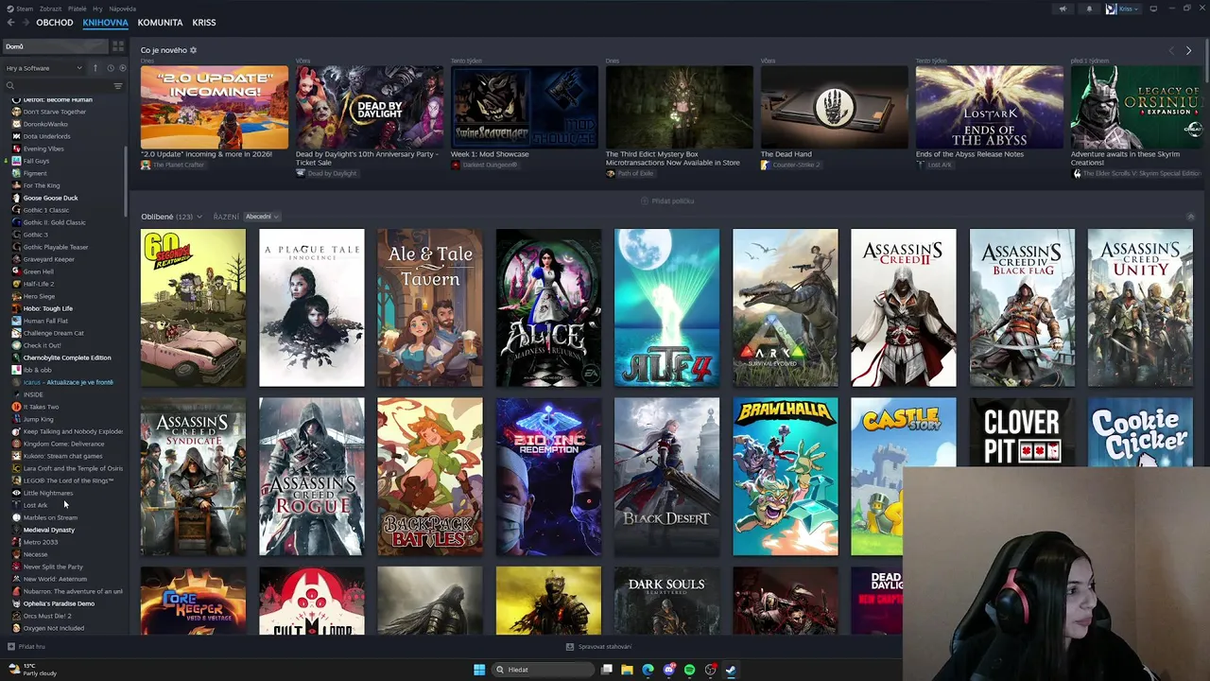Select Human Fall Flat in the list
Screen dimensions: 1210x681
45,321
